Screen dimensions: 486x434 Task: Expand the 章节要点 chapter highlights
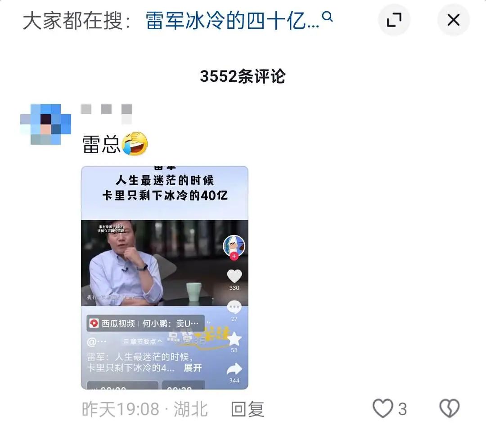click(x=143, y=341)
